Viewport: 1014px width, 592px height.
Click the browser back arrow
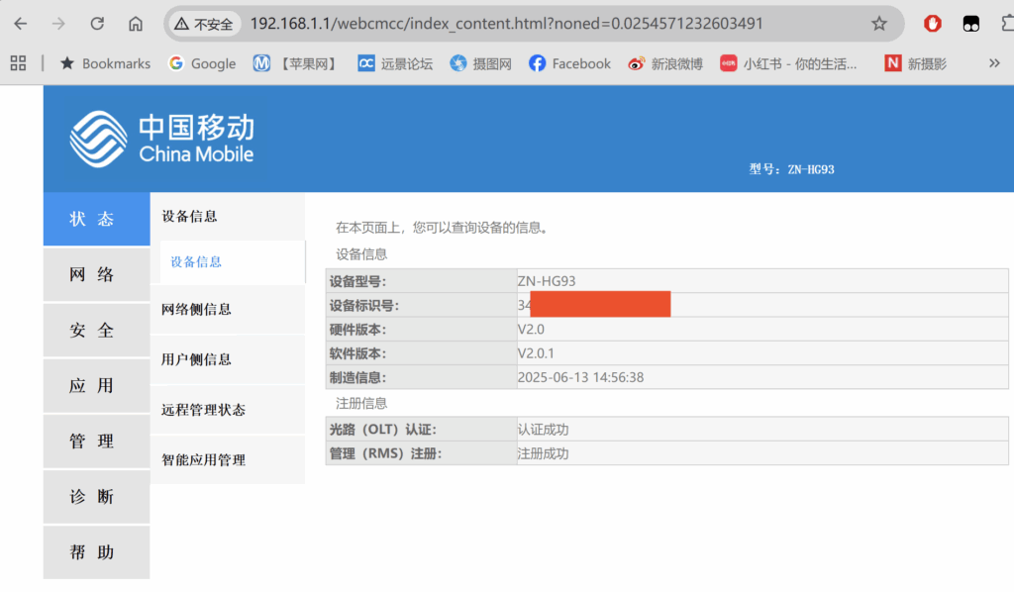tap(20, 24)
